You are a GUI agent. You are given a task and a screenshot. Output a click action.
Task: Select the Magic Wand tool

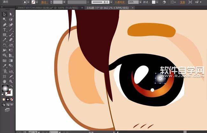(4, 19)
